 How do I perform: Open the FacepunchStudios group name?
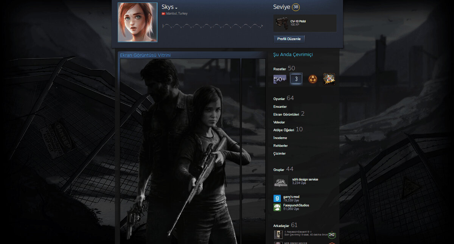(x=296, y=205)
